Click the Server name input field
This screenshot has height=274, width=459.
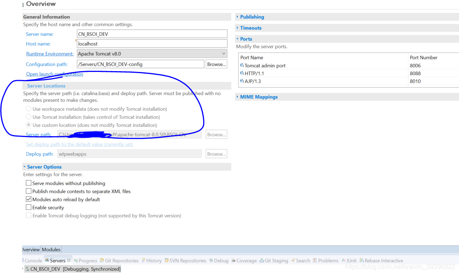[x=152, y=34]
